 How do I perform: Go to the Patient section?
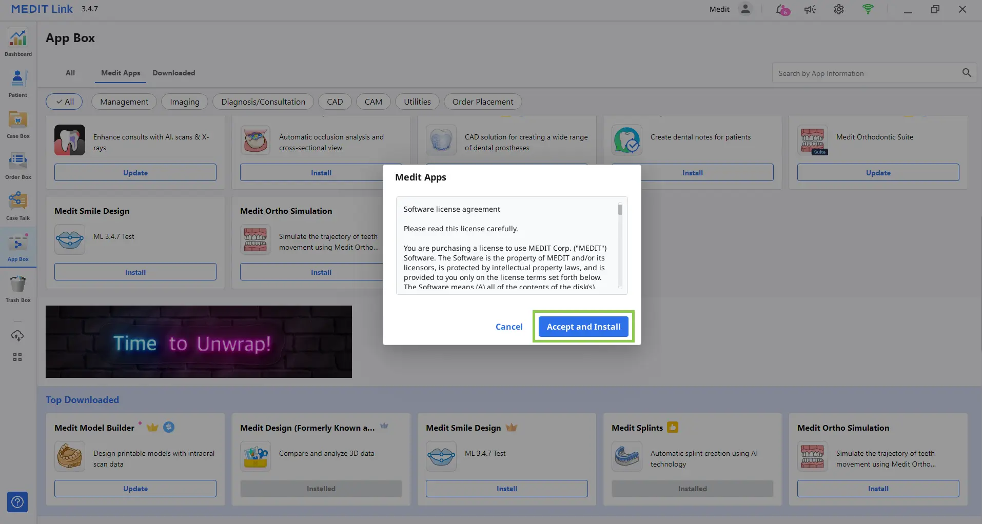(18, 83)
